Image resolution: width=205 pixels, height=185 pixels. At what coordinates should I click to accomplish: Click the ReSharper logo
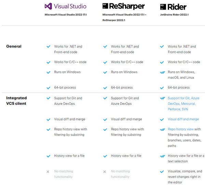click(123, 6)
